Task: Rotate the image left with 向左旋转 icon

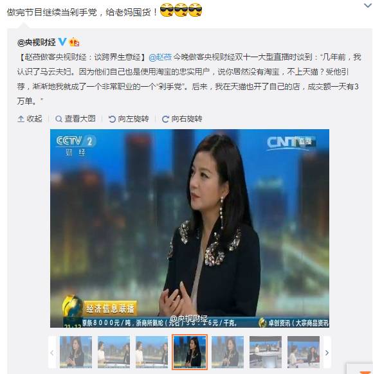Action: 112,119
